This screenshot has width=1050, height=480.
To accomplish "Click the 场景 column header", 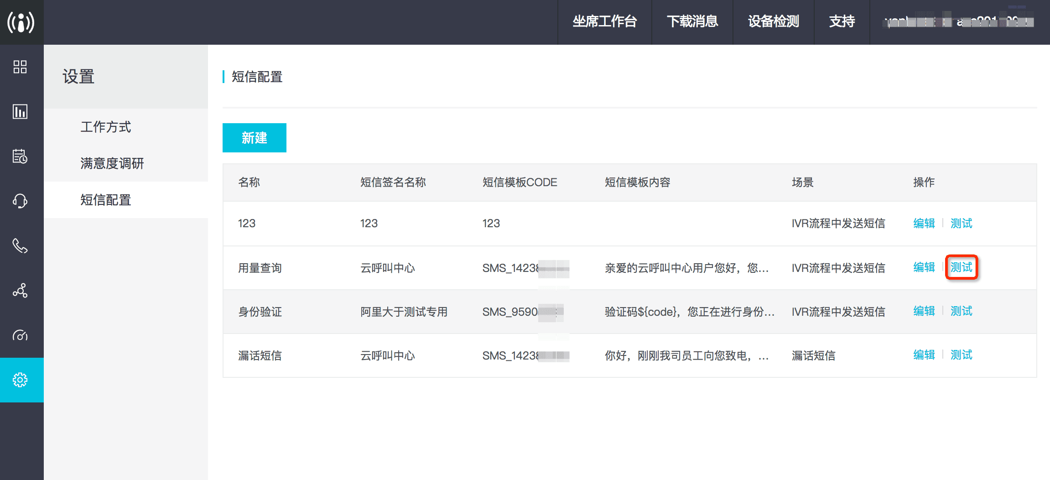I will [x=803, y=183].
